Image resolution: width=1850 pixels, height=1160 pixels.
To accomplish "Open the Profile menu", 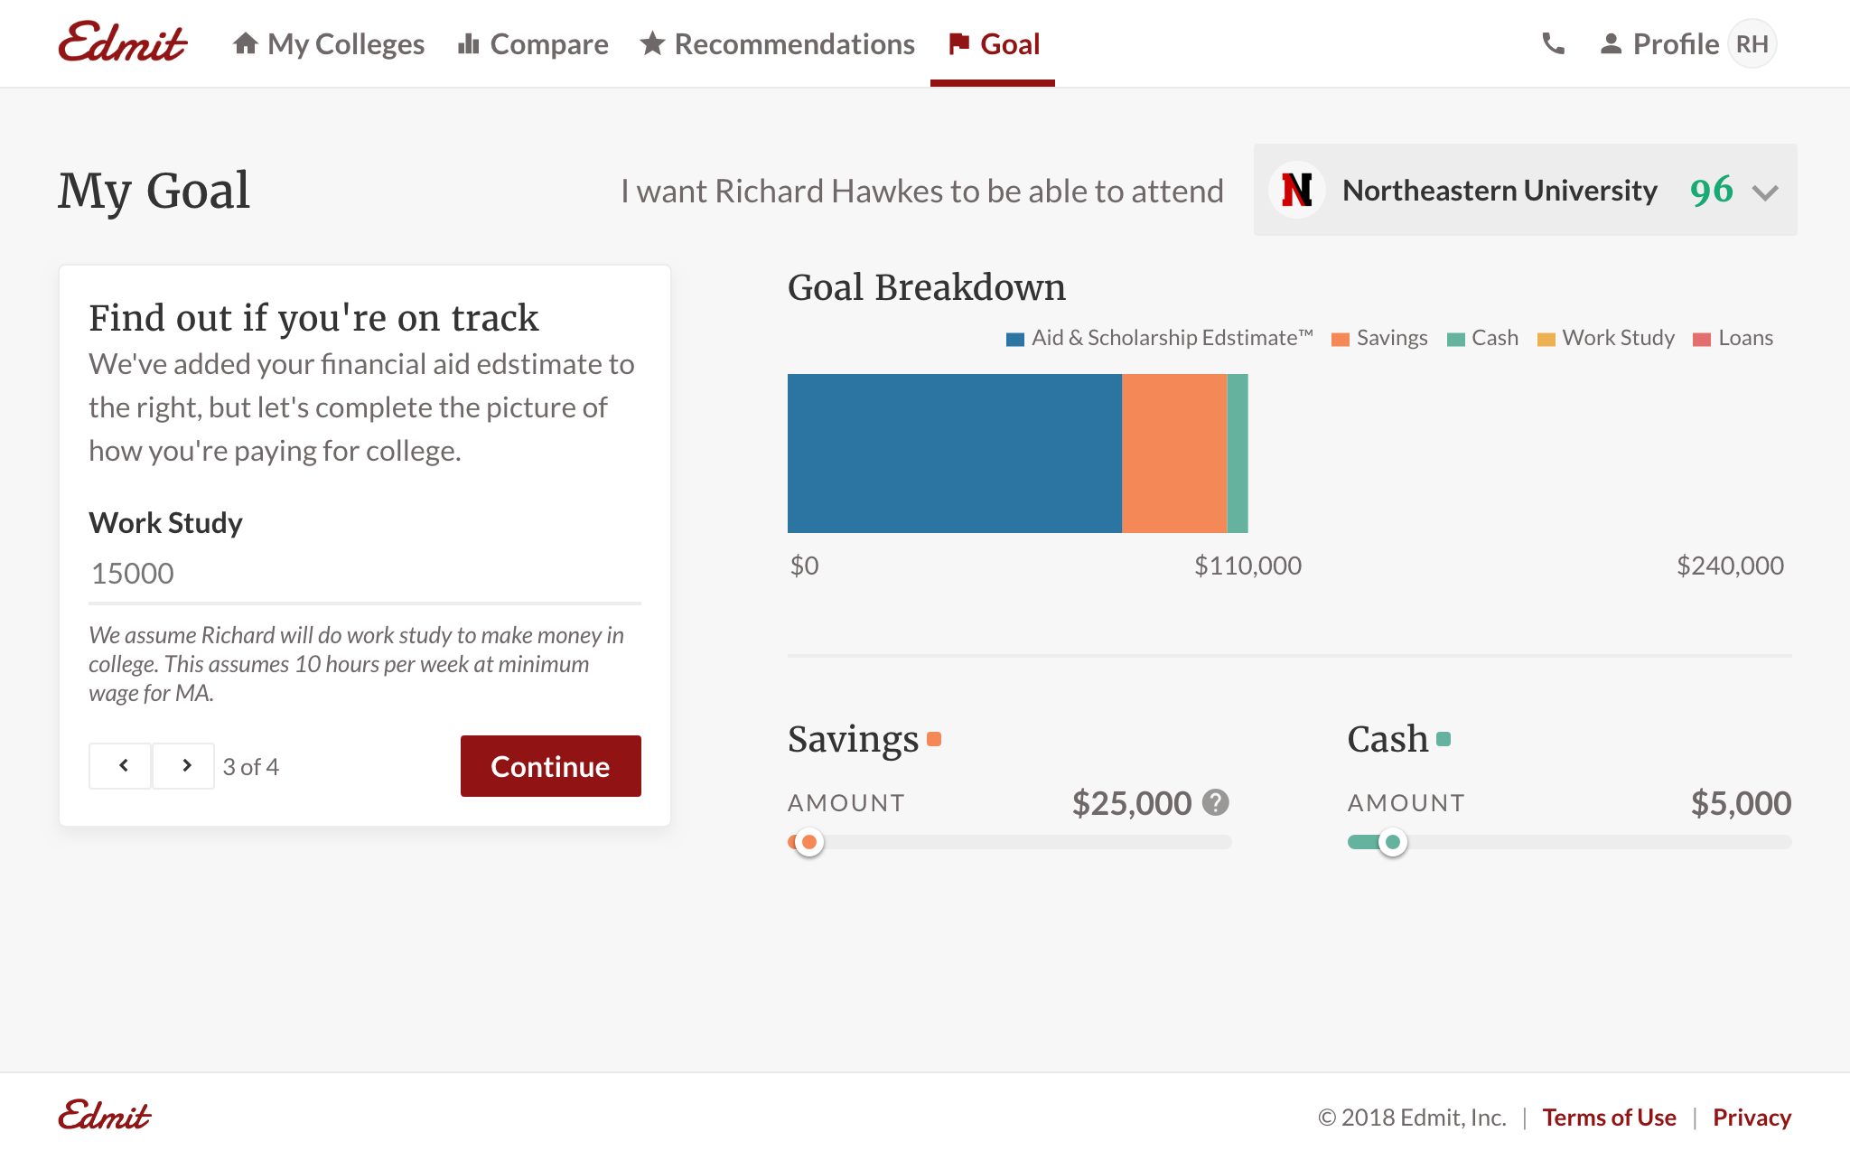I will coord(1660,43).
